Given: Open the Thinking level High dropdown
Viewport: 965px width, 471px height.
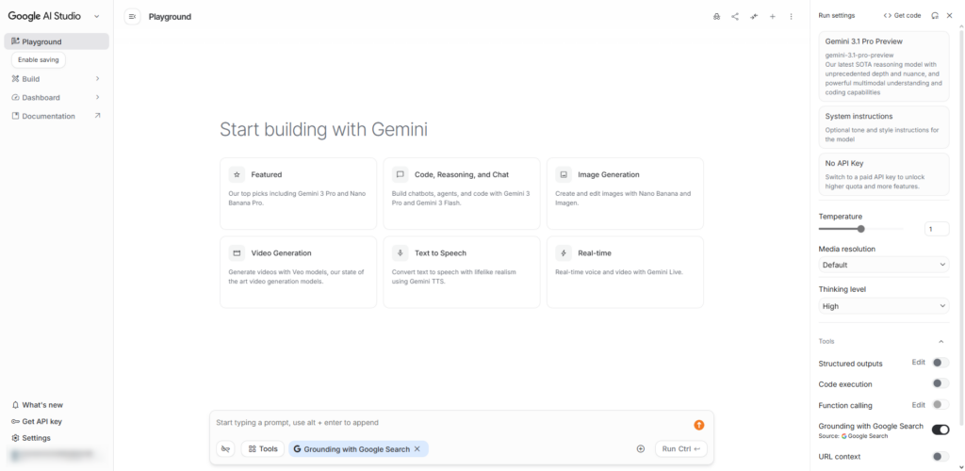Looking at the screenshot, I should pos(884,305).
